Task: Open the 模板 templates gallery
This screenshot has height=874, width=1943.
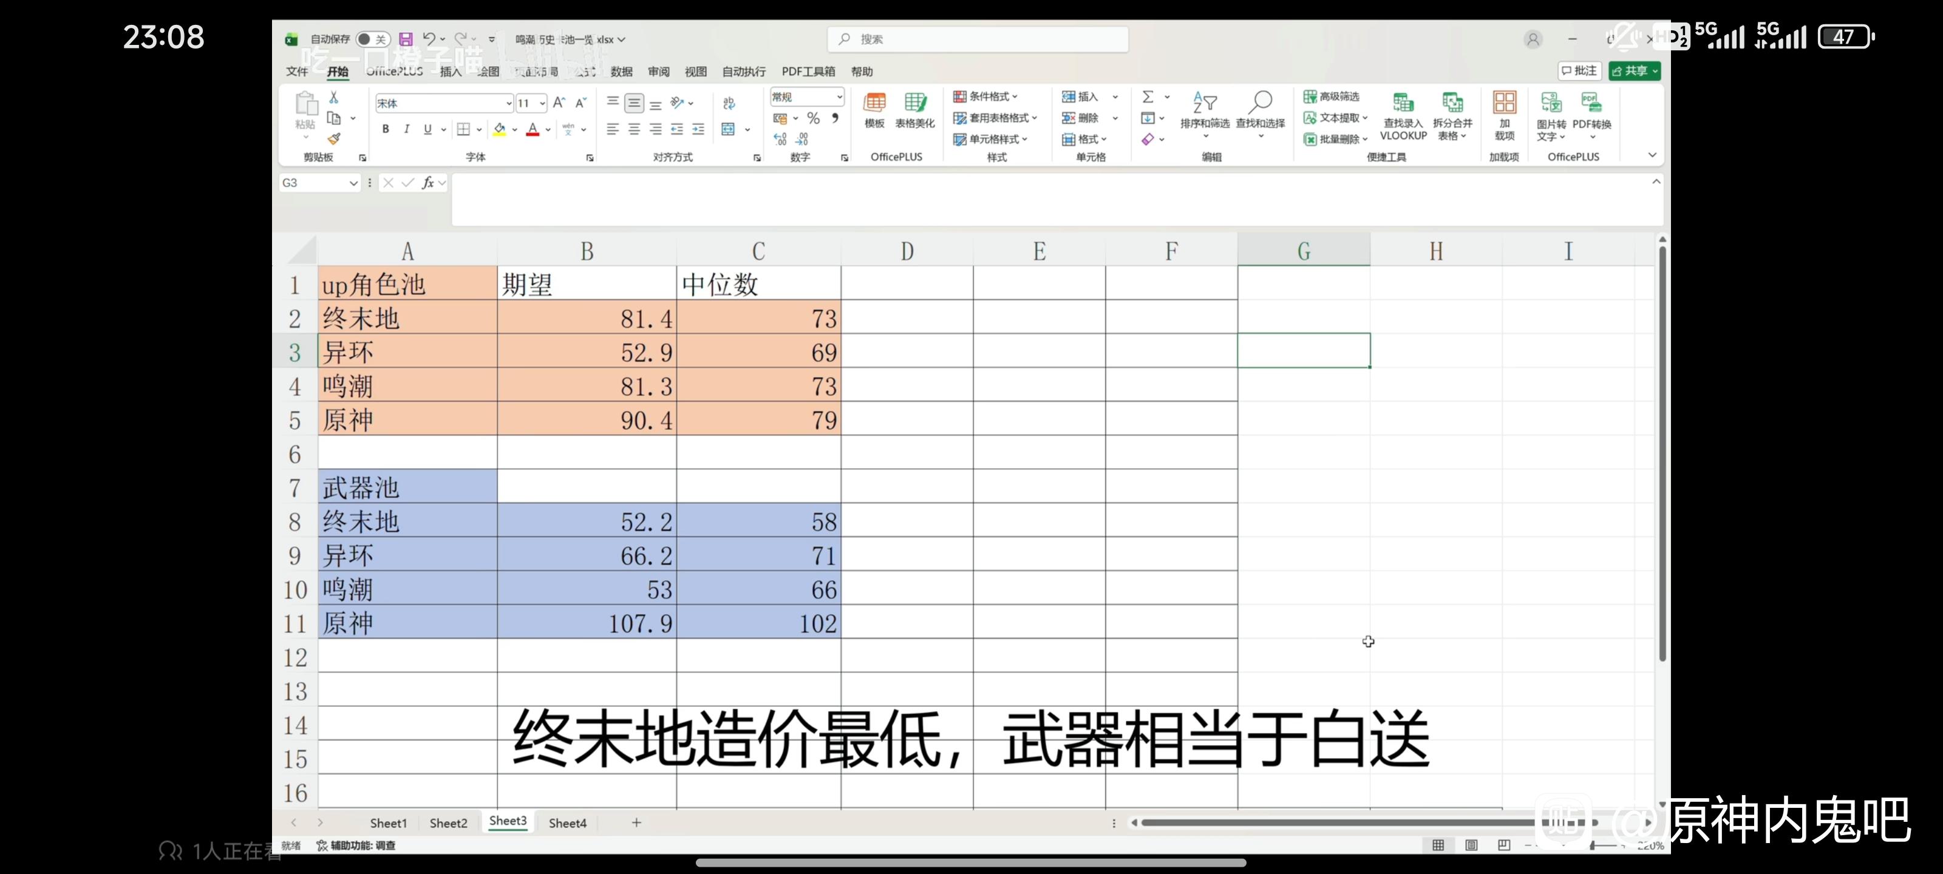Action: point(874,111)
